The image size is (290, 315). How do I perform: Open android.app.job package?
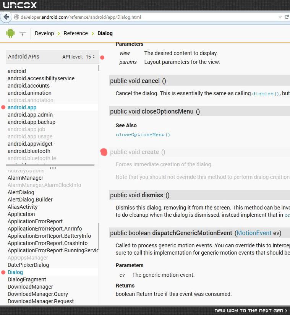click(x=26, y=129)
